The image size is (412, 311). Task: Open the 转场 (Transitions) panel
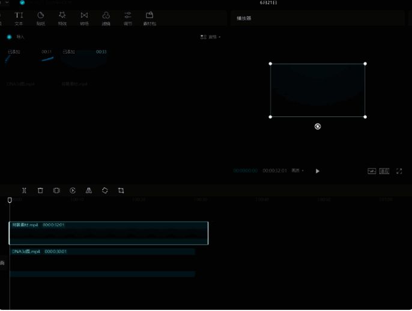click(84, 17)
